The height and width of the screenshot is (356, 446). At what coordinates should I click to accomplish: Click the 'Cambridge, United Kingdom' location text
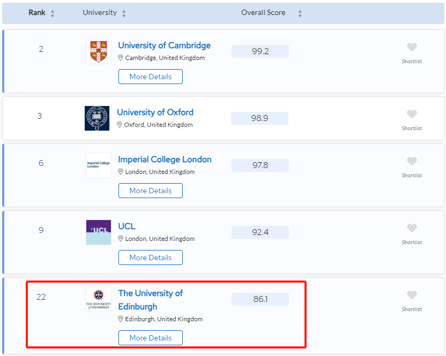[x=165, y=58]
